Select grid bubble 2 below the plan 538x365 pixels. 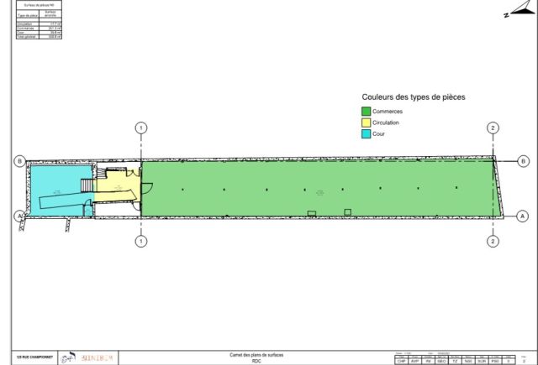tap(493, 241)
